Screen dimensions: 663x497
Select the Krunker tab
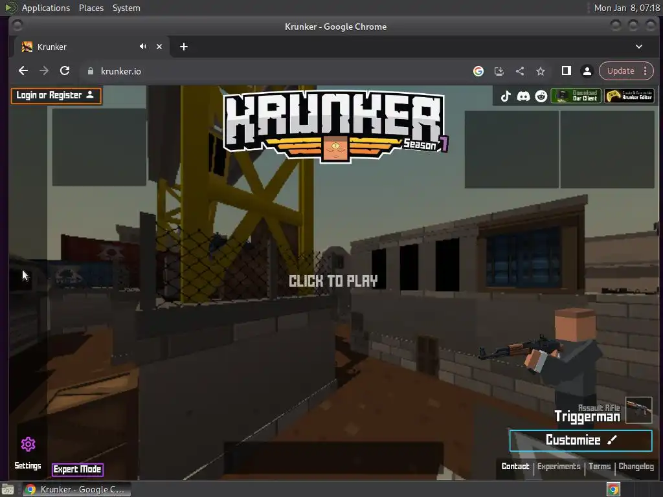click(91, 47)
